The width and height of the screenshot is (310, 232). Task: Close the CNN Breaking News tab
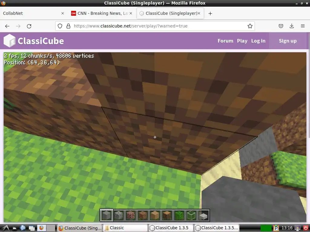(131, 13)
